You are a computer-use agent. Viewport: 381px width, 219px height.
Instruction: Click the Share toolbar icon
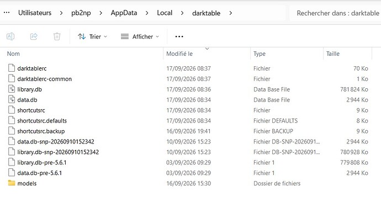click(x=34, y=36)
